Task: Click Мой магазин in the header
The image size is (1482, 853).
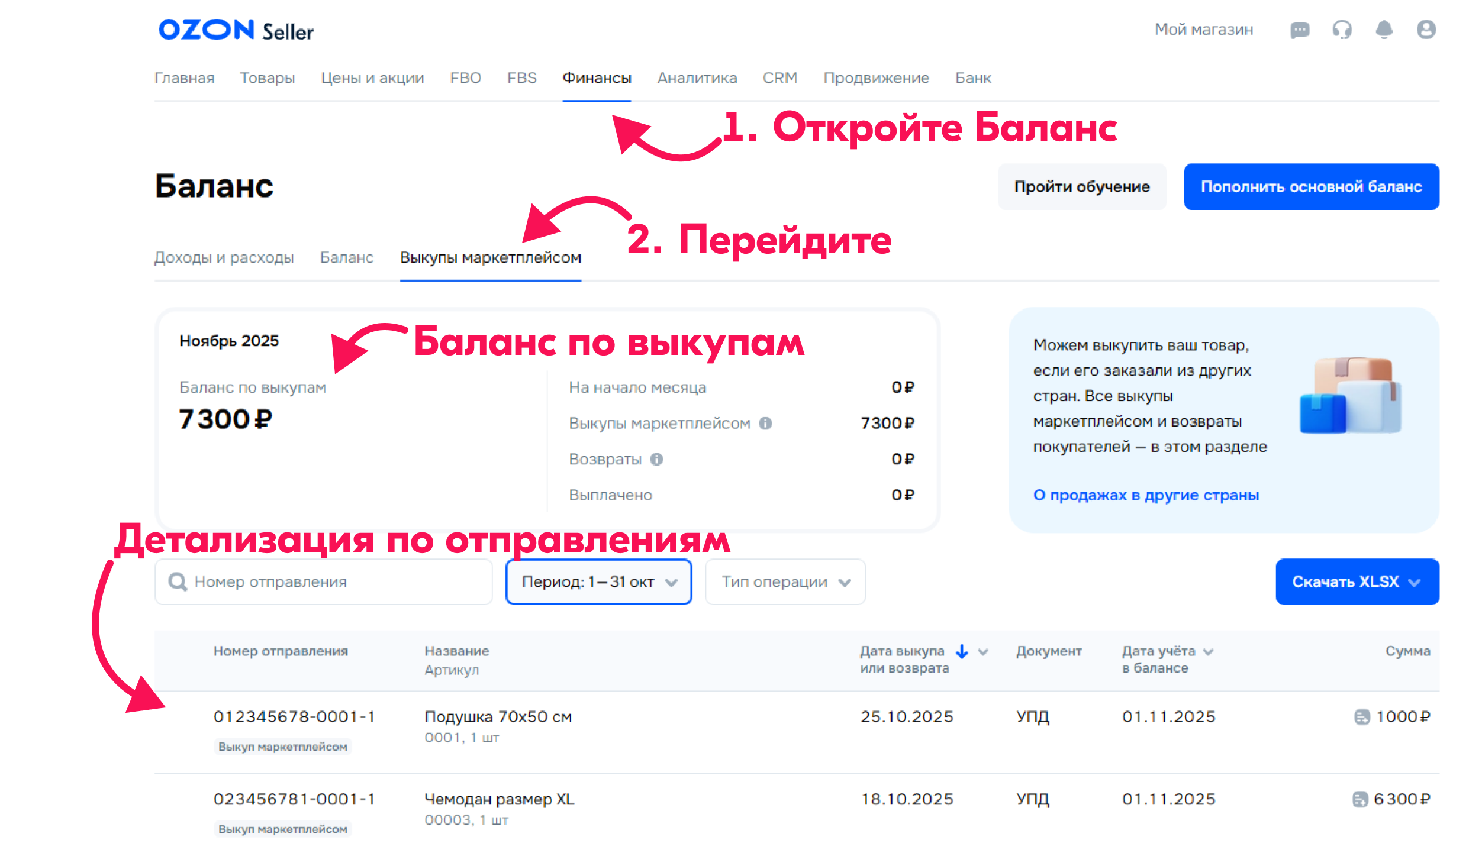Action: (x=1203, y=30)
